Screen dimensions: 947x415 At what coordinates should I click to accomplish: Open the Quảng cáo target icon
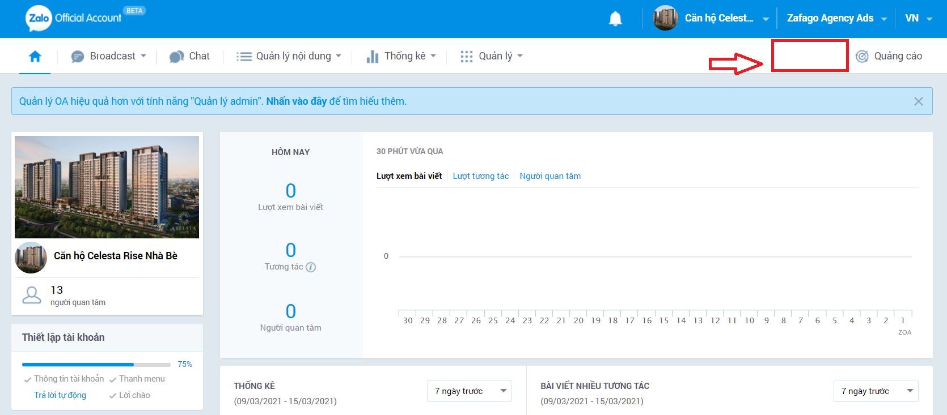click(x=862, y=56)
